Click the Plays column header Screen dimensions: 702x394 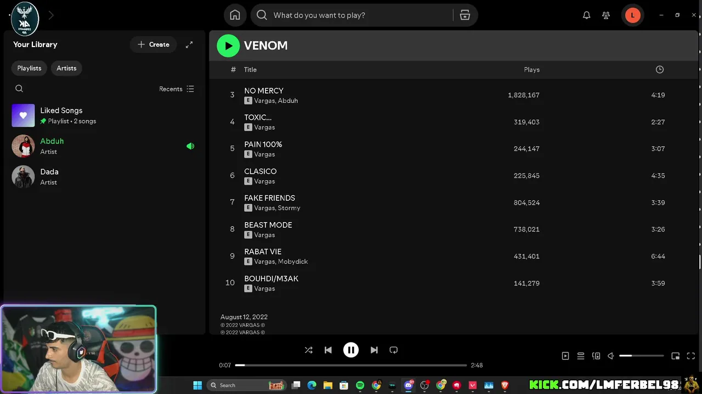click(x=531, y=69)
